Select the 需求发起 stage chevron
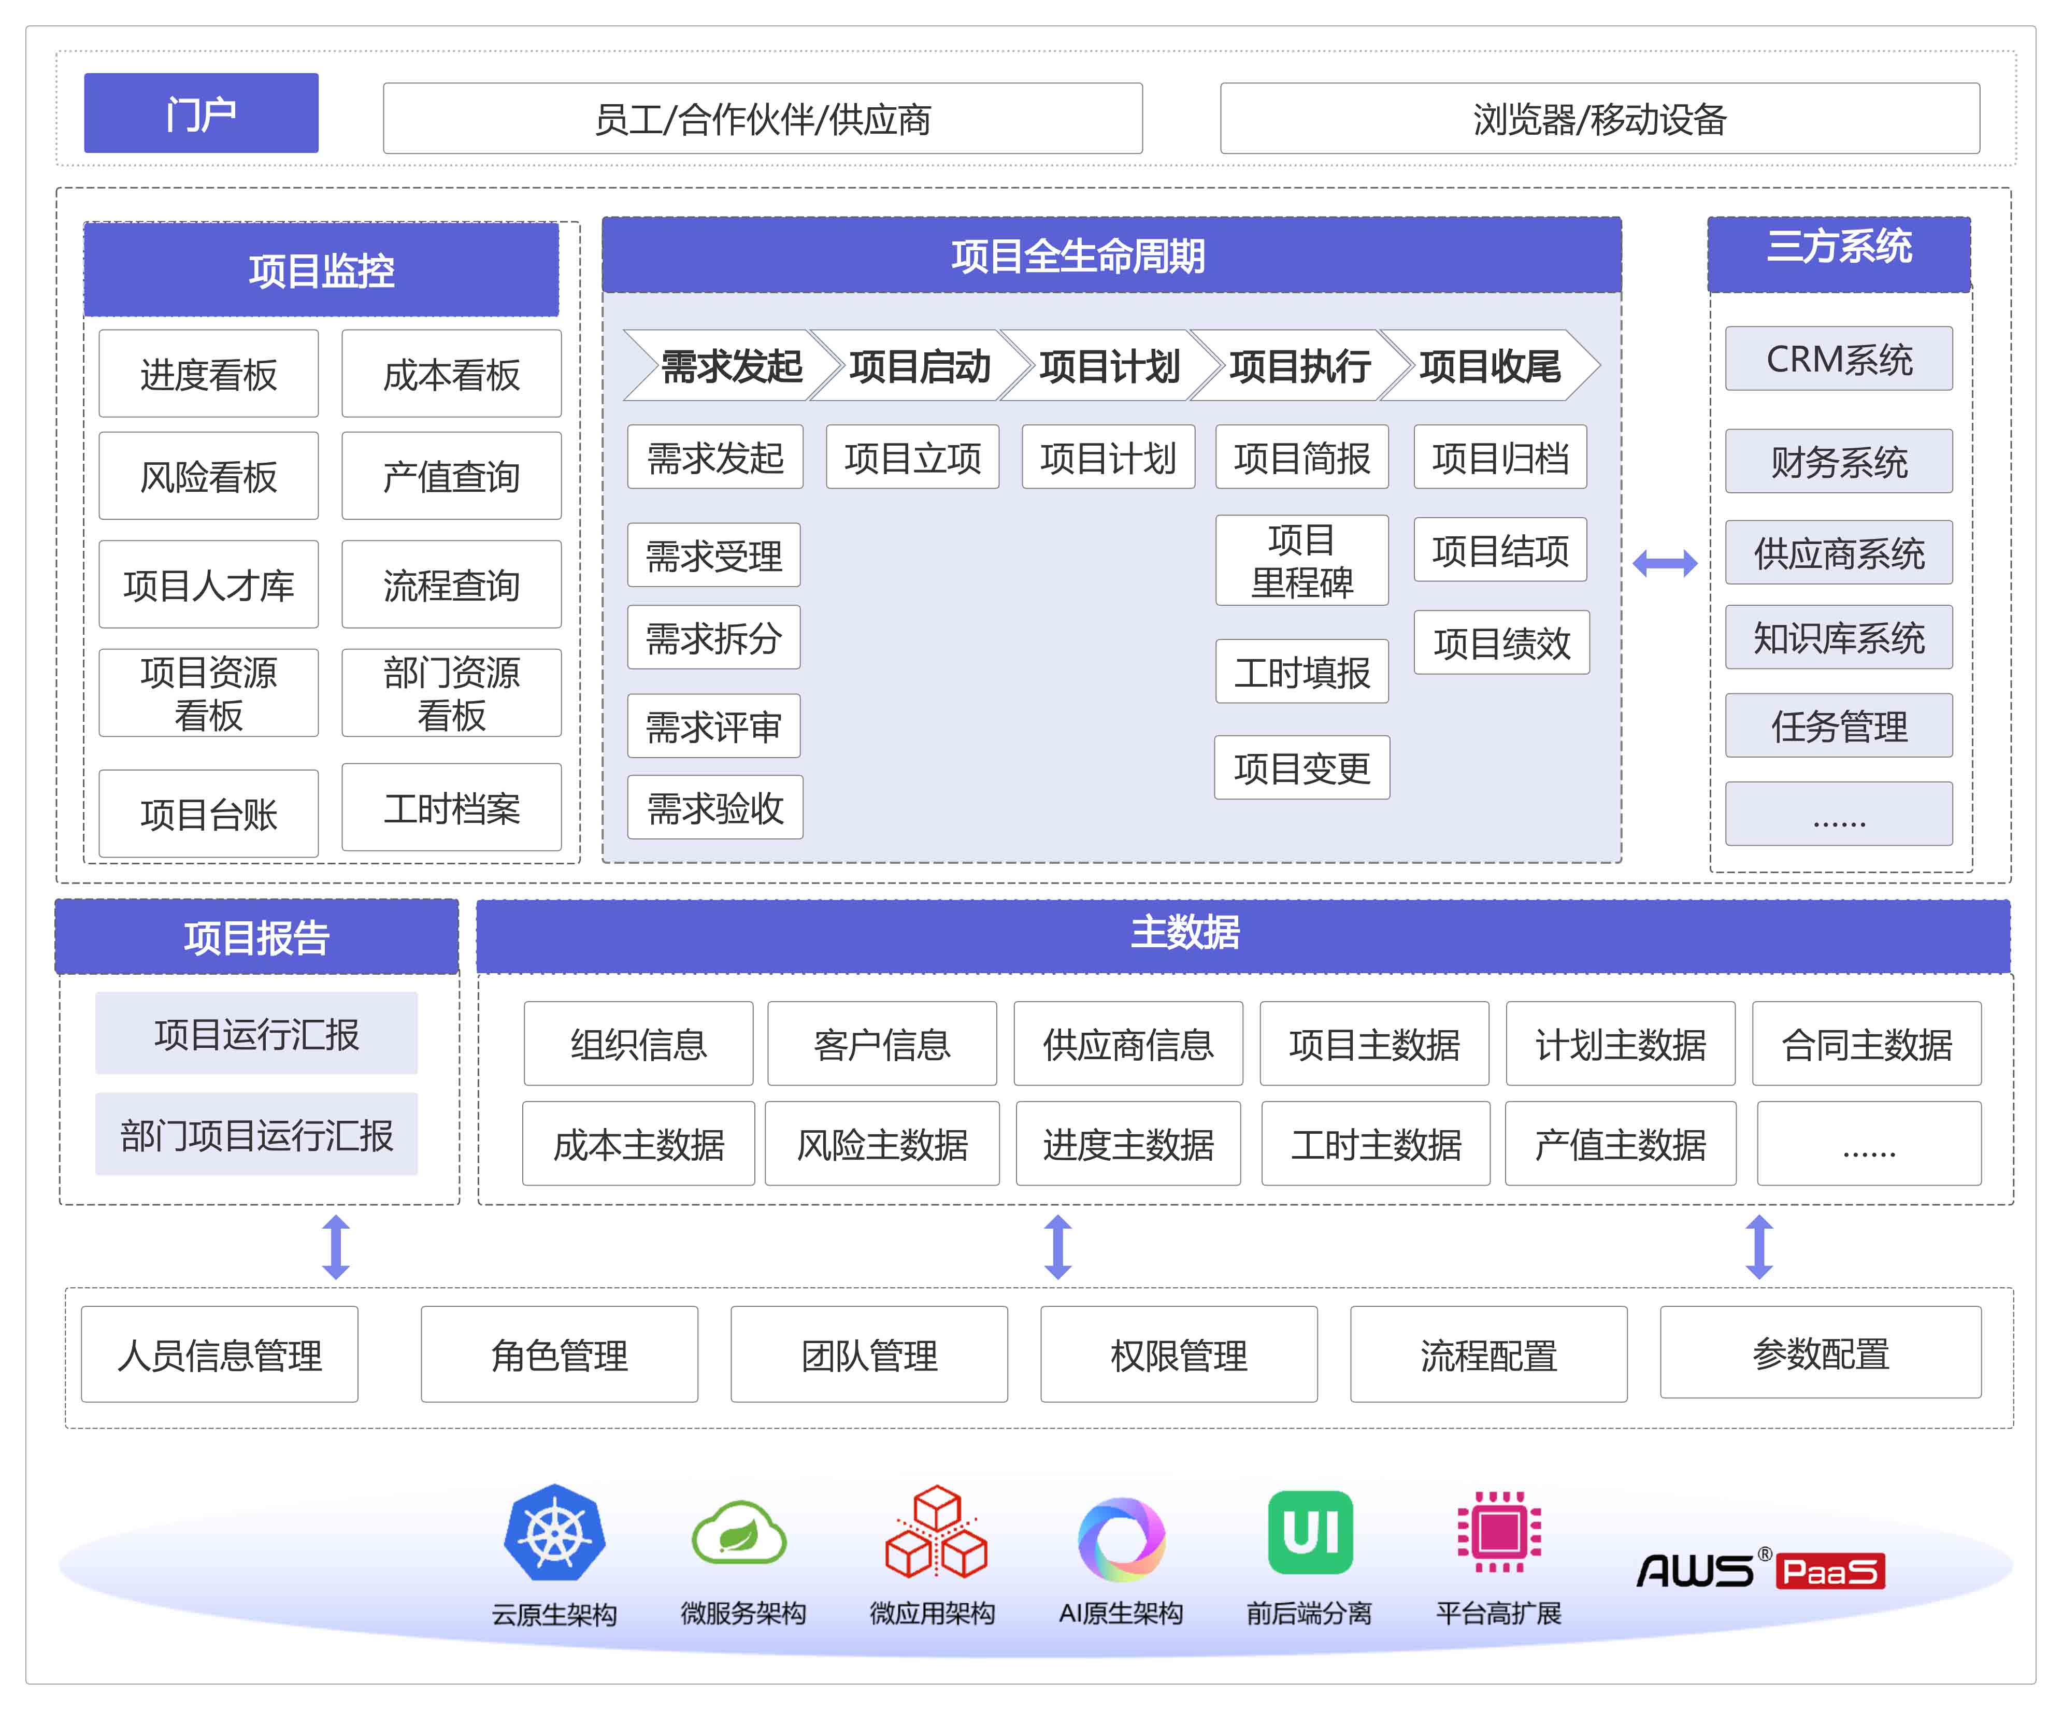The image size is (2062, 1710). coord(731,365)
